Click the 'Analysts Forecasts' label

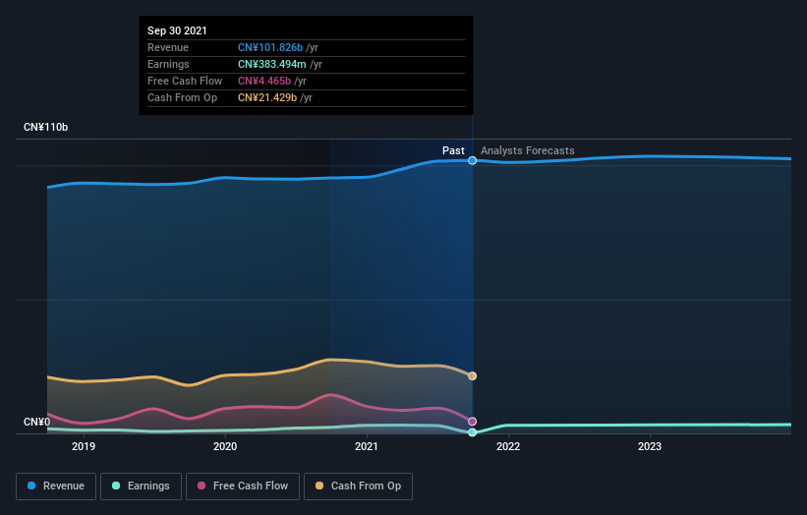528,150
